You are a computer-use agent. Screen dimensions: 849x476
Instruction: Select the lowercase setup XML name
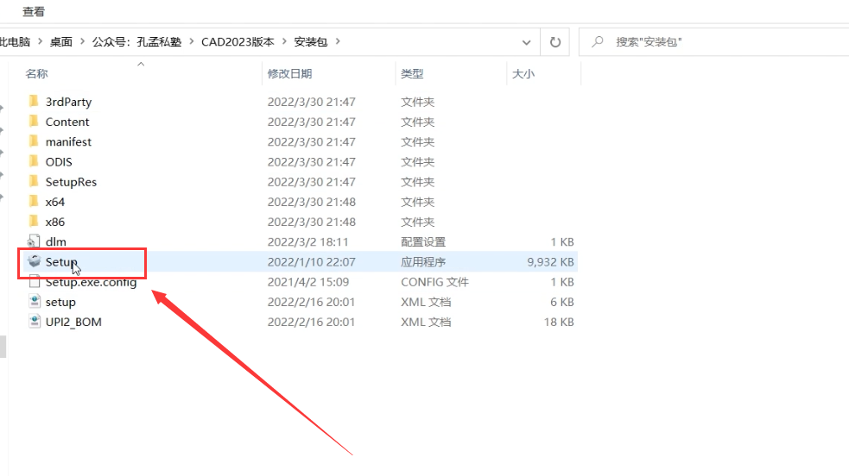coord(60,302)
